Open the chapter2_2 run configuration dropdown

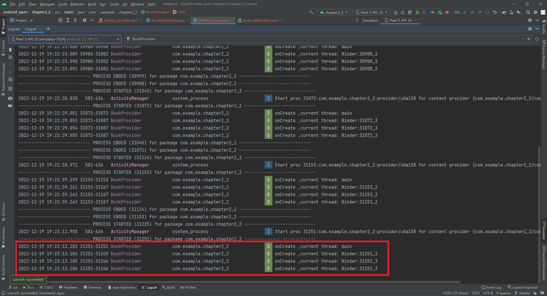coord(334,12)
